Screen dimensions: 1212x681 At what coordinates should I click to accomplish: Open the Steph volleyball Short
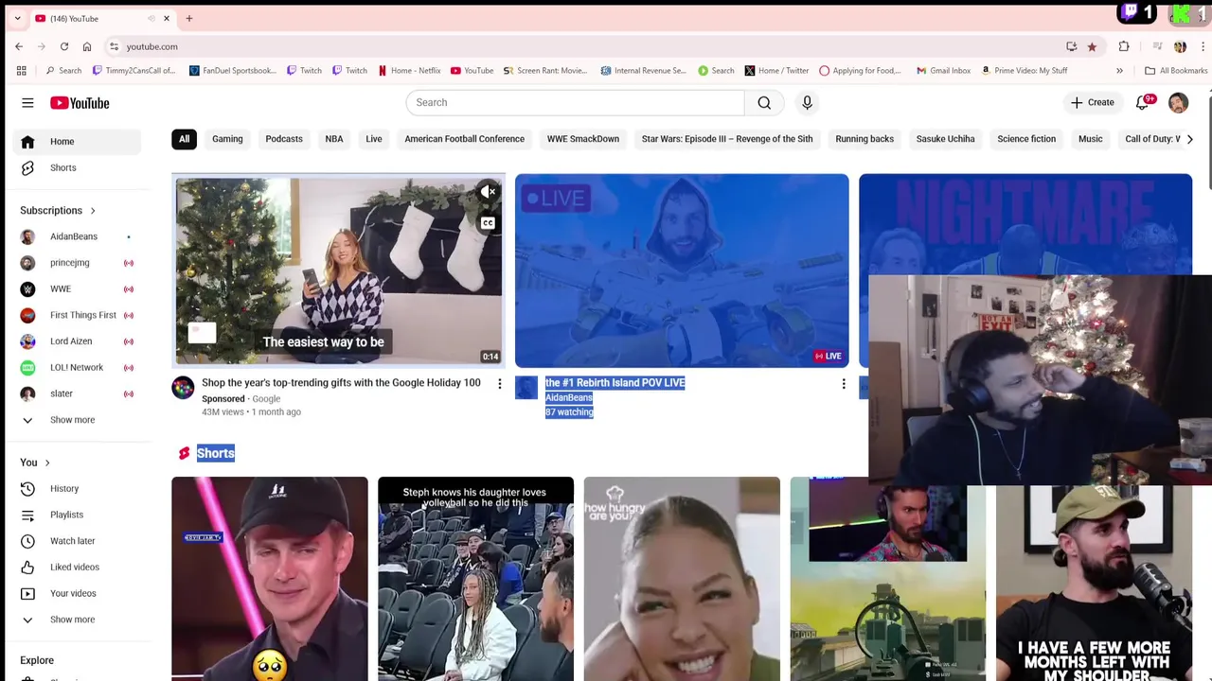pos(475,579)
